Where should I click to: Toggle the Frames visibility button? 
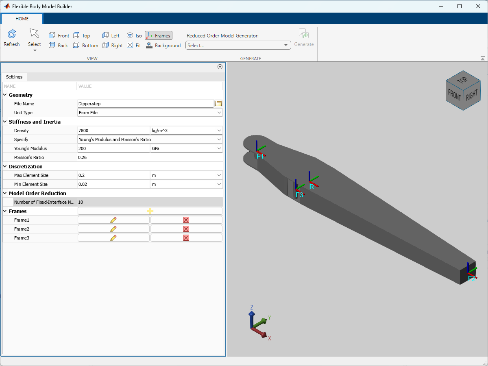click(158, 35)
